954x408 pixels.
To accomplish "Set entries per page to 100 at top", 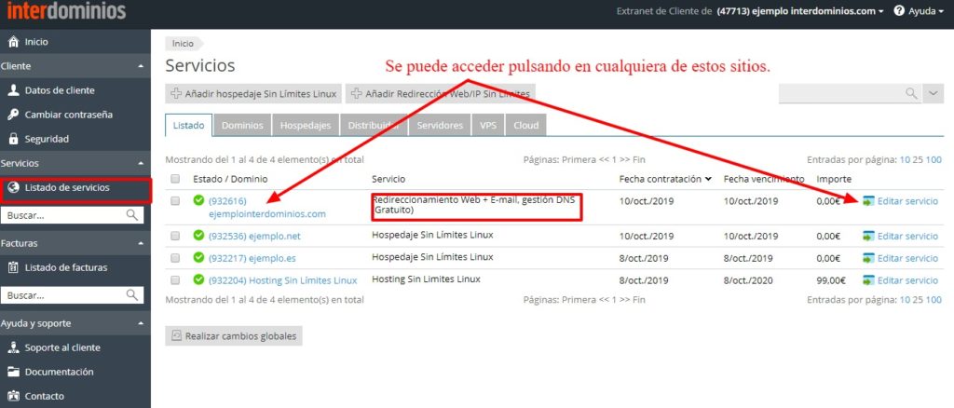I will (x=933, y=160).
